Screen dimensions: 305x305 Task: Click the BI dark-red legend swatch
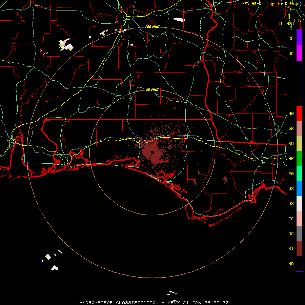pos(299,249)
